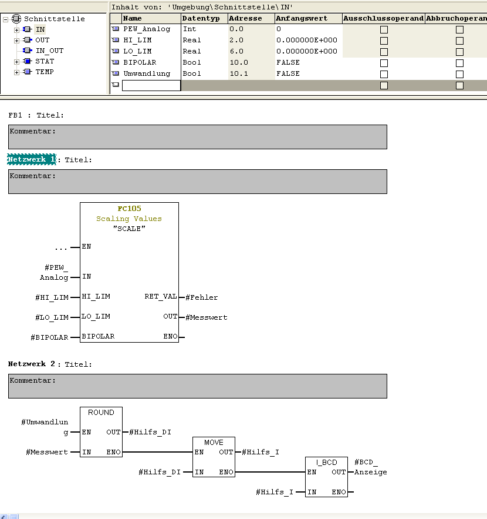
Task: Click the PEW_Analog variable row icon
Action: (116, 29)
